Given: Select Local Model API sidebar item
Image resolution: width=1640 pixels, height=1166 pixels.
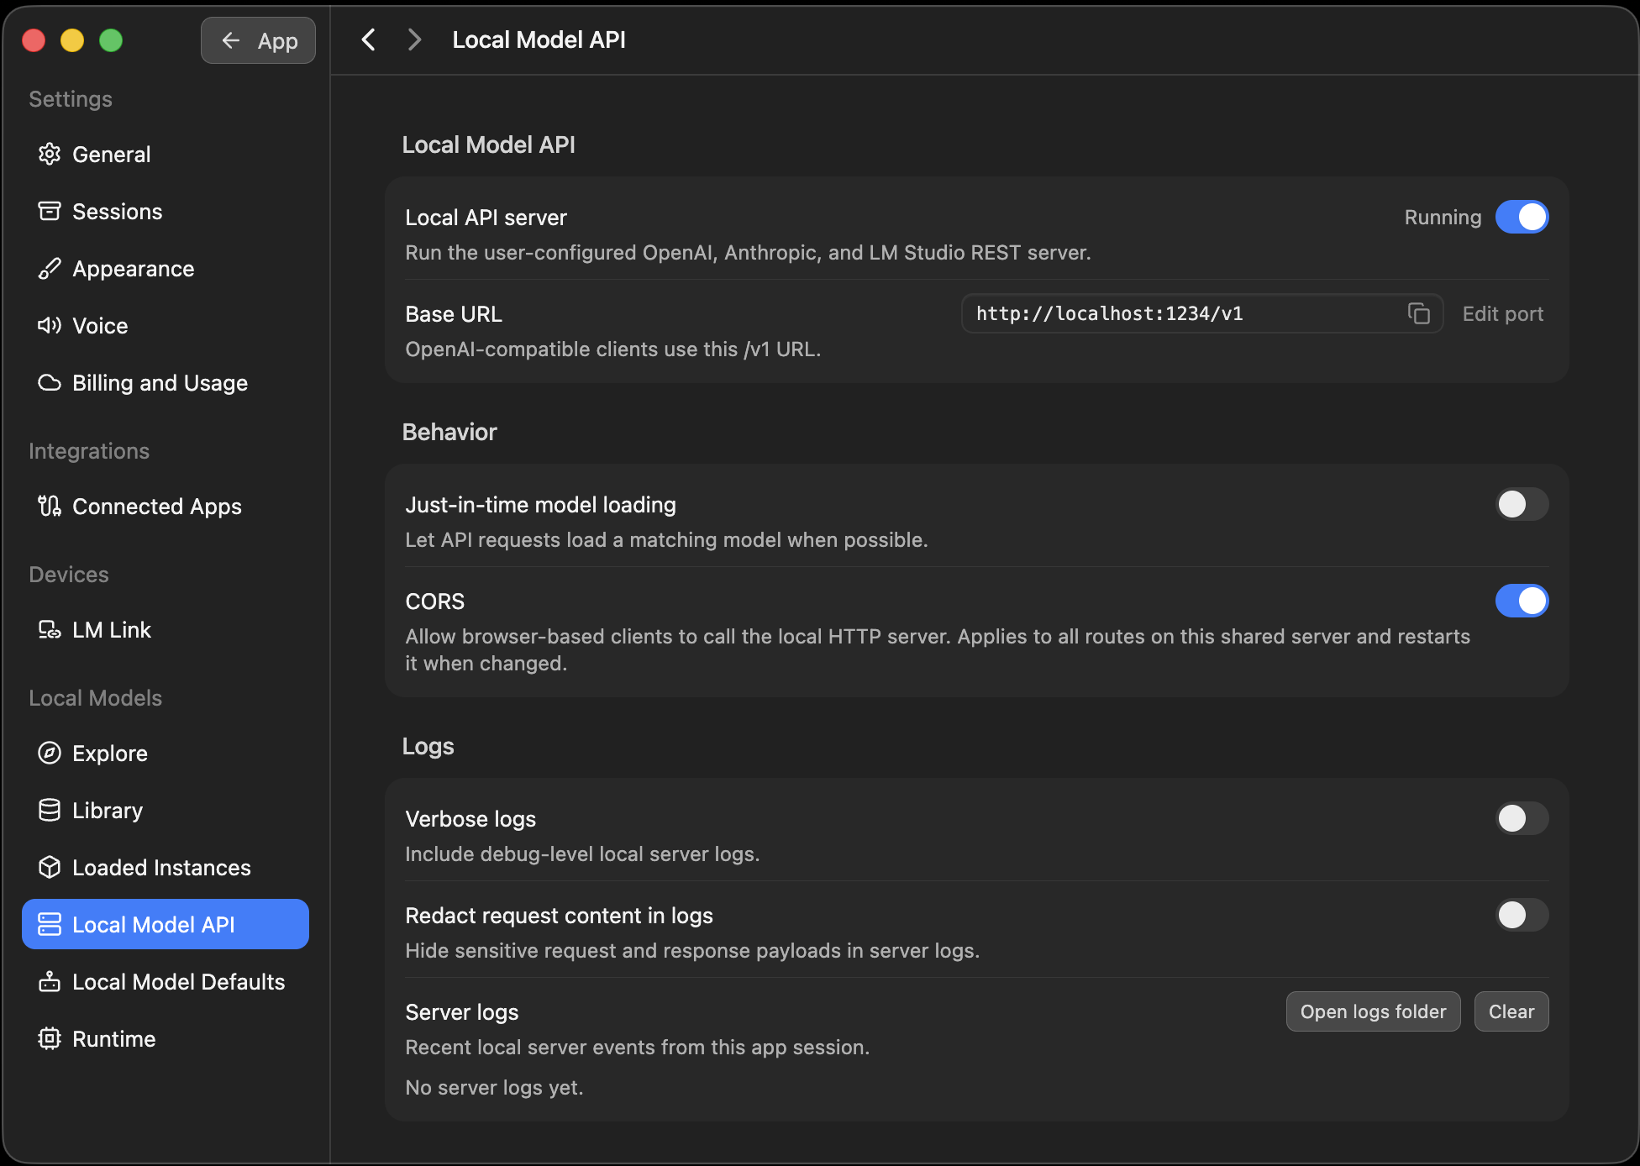Looking at the screenshot, I should (x=166, y=924).
